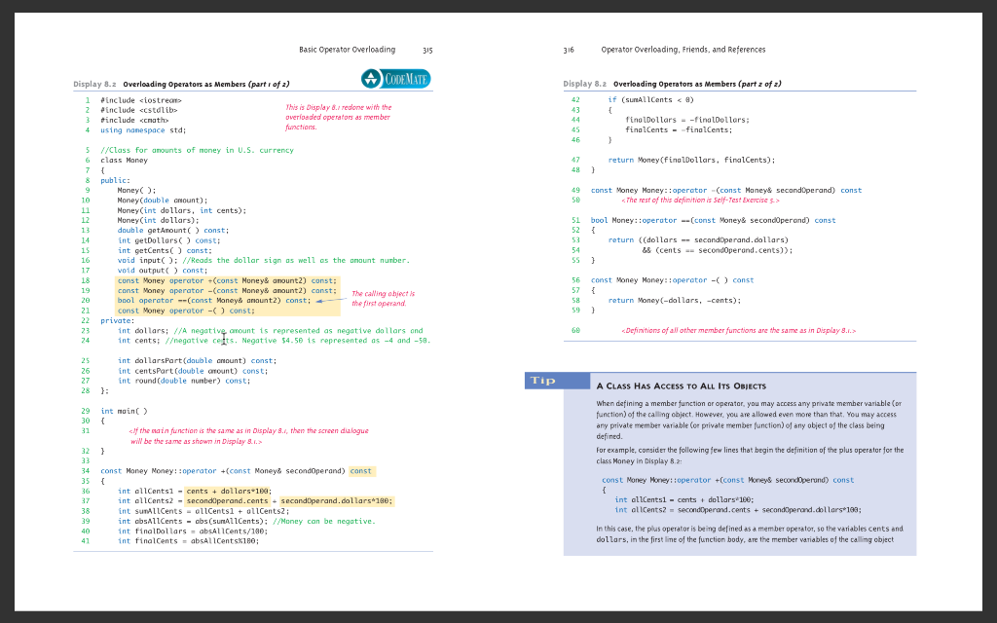Click highlighted 'bool operator ==(const Money& amount2) const;'
This screenshot has width=997, height=623.
(214, 301)
